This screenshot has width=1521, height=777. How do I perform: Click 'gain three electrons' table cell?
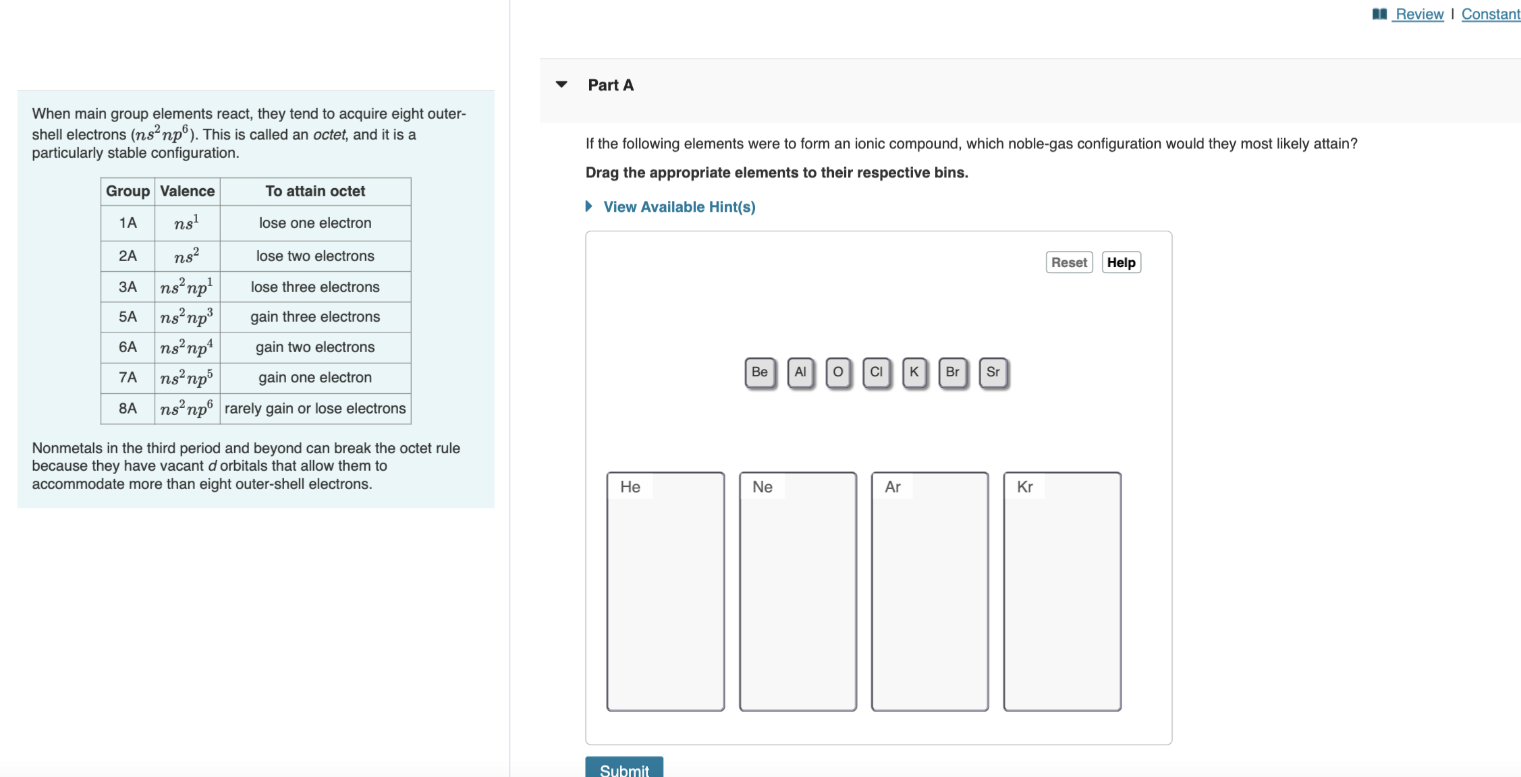(315, 317)
